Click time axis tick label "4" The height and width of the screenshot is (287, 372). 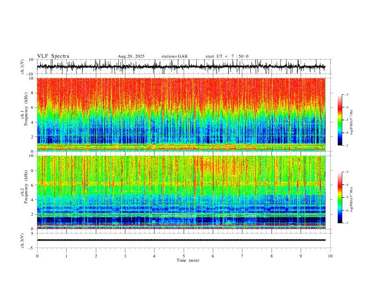point(154,256)
